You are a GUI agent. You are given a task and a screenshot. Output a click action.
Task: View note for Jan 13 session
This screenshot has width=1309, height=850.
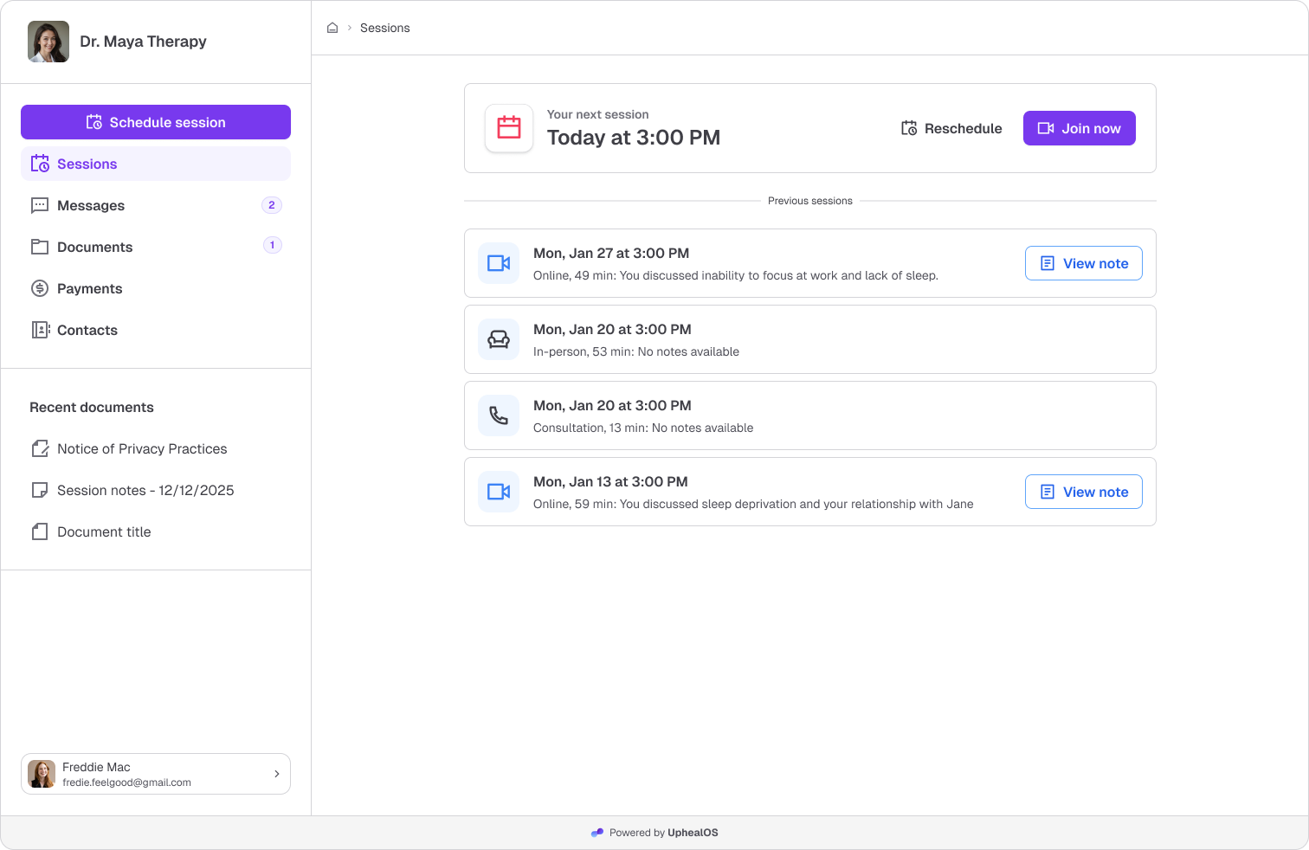1084,492
